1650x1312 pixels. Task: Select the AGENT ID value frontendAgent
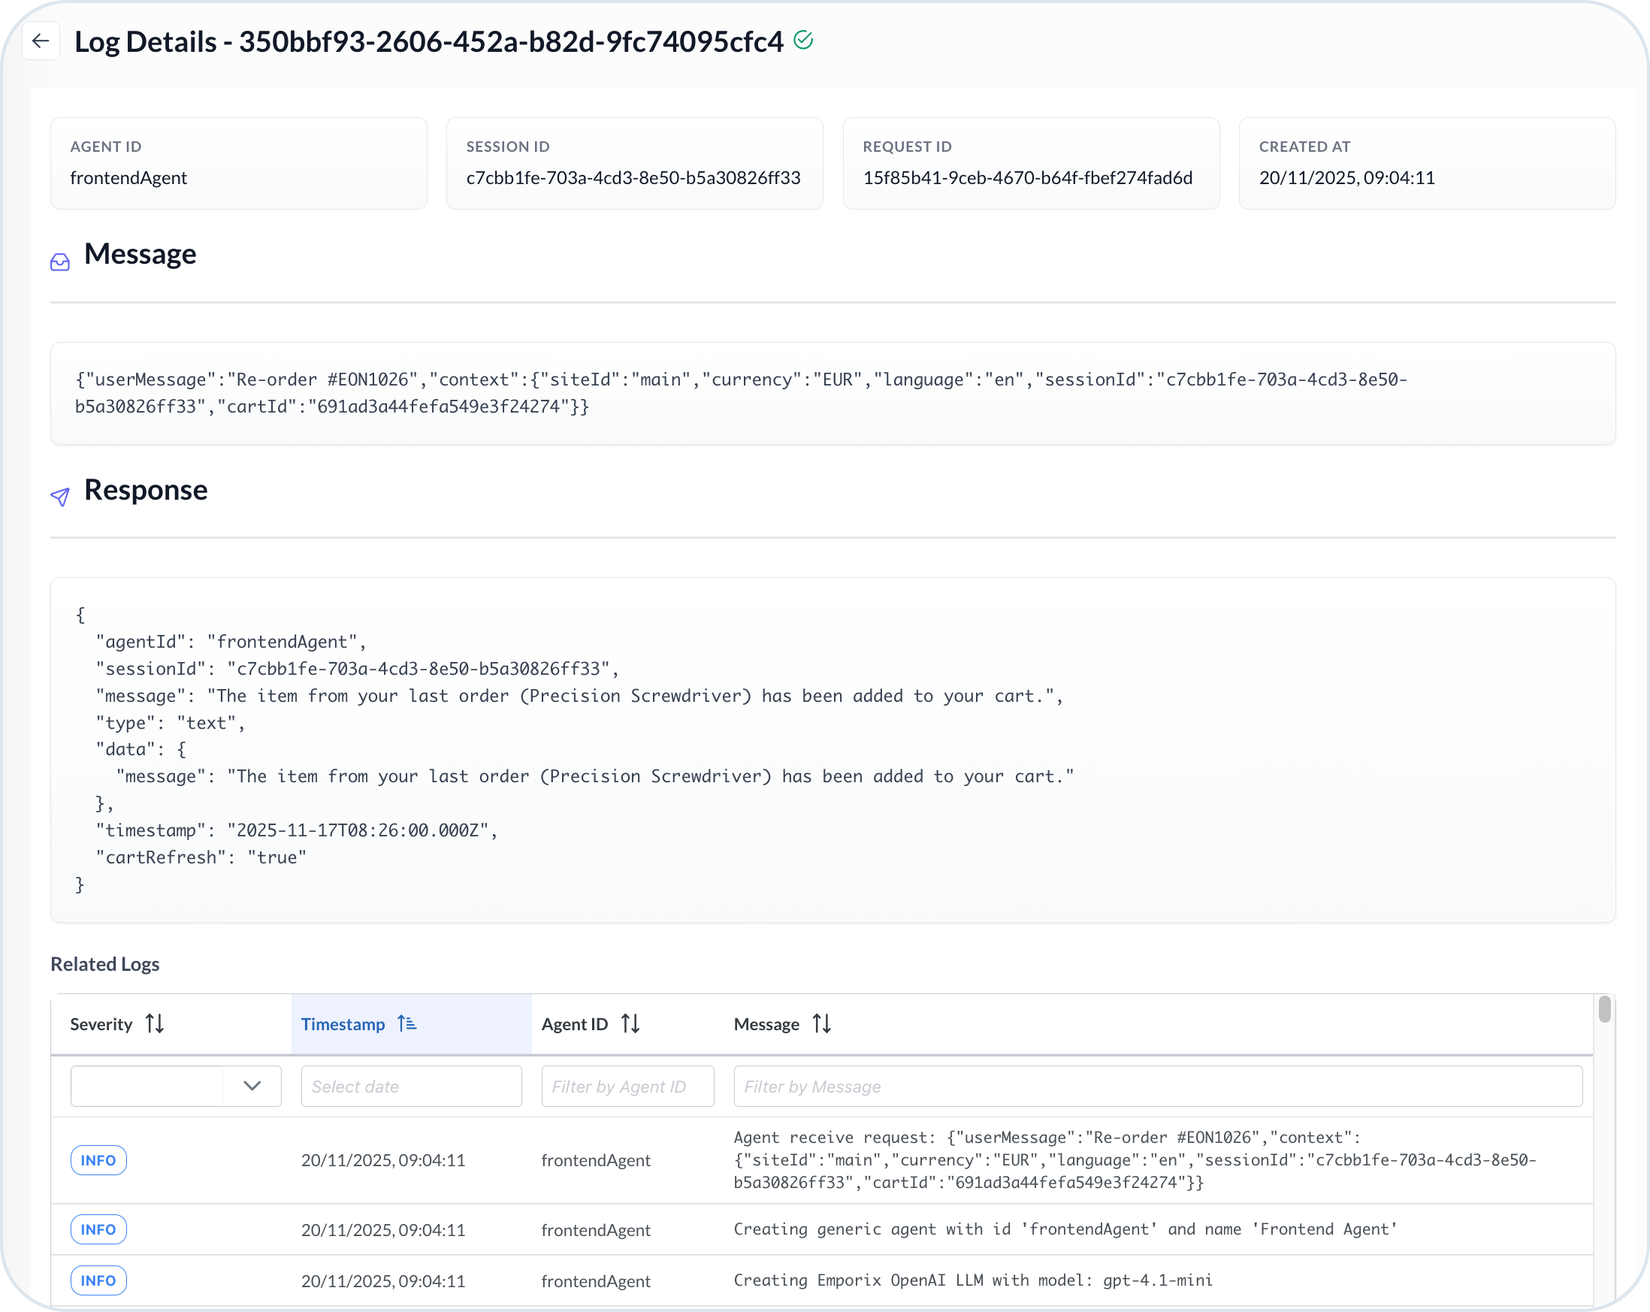coord(128,177)
